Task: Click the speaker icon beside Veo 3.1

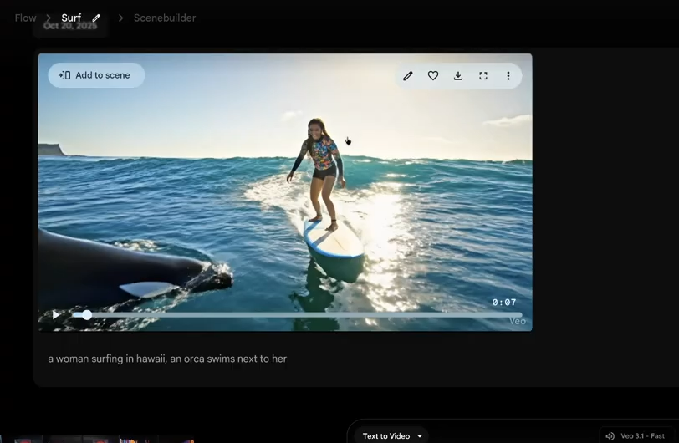Action: (610, 436)
